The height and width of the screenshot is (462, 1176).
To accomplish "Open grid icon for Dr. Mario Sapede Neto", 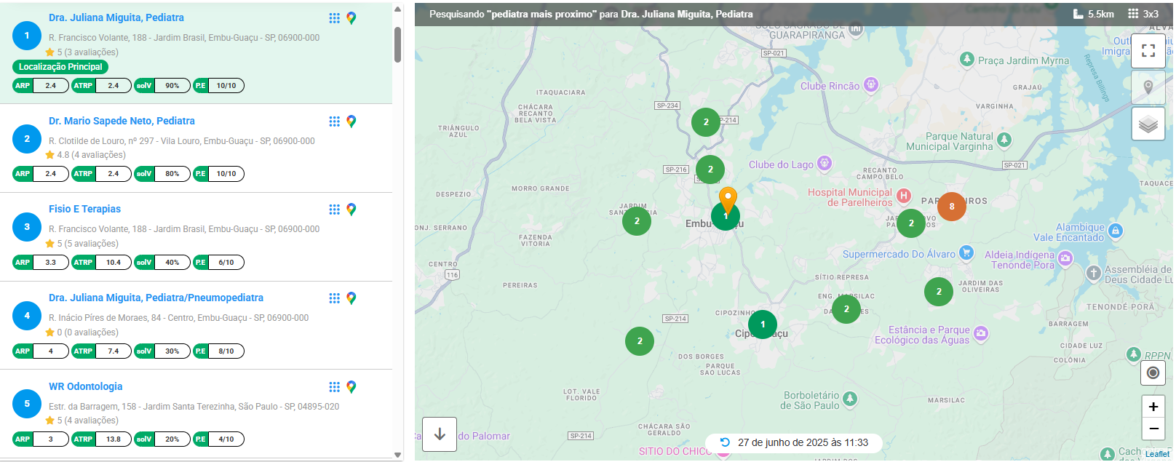I will (334, 122).
